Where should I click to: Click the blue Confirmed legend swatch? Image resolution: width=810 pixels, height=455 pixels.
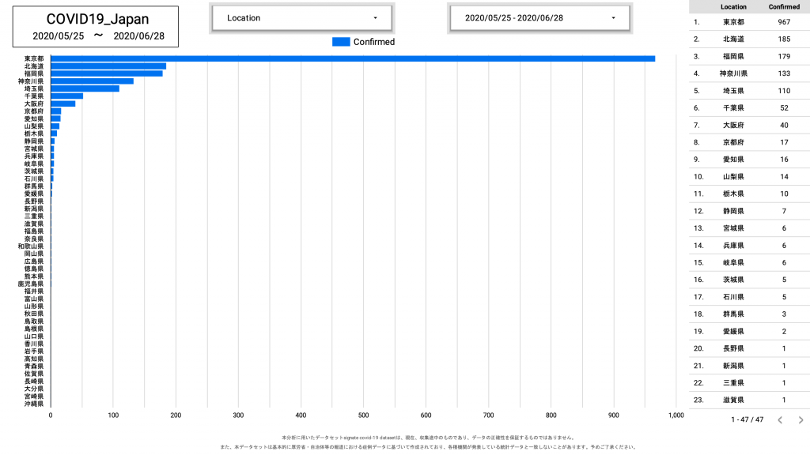pos(341,42)
